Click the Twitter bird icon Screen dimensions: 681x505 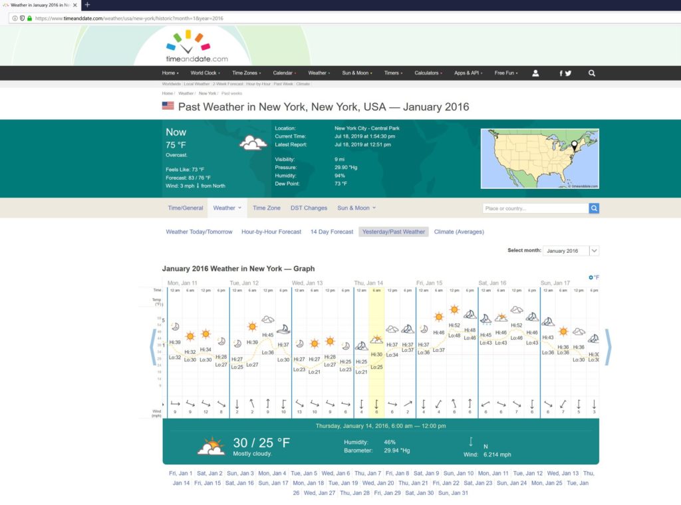coord(569,73)
